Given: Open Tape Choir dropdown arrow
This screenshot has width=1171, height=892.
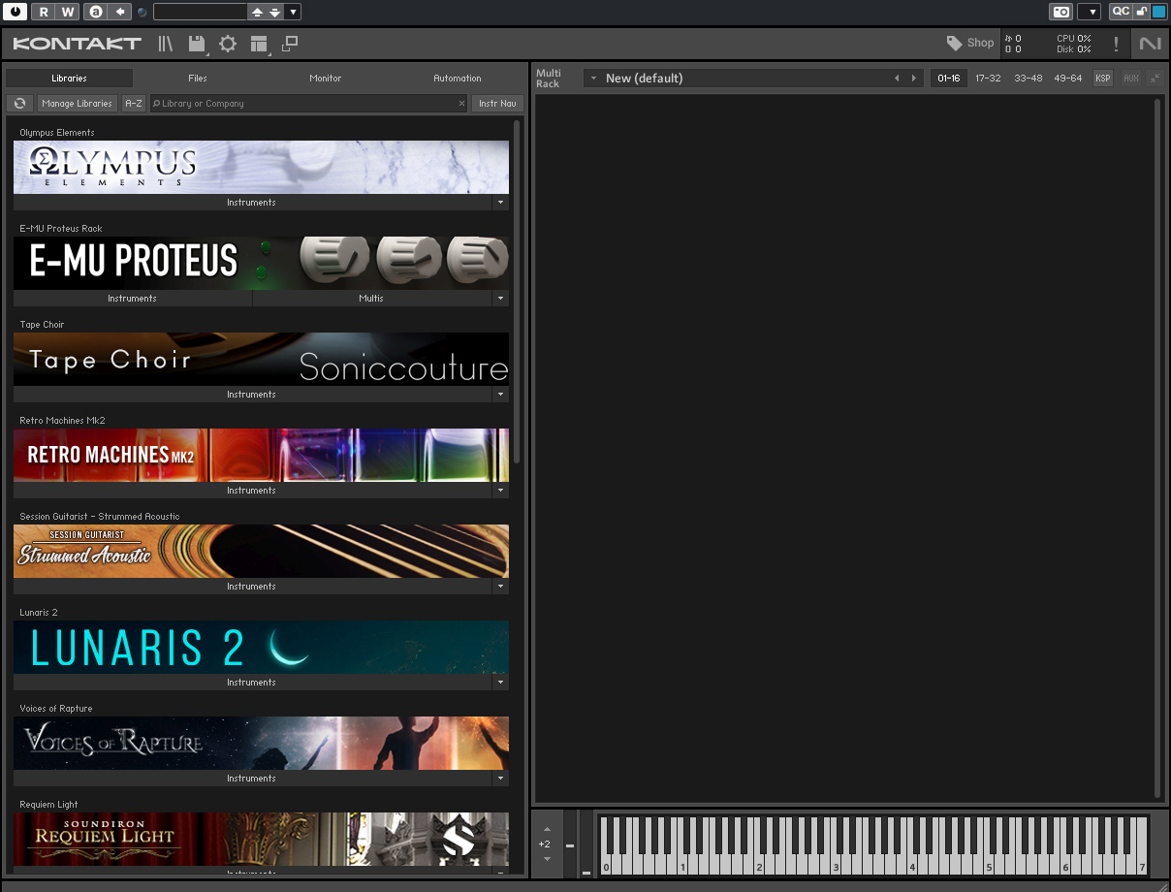Looking at the screenshot, I should (x=500, y=395).
